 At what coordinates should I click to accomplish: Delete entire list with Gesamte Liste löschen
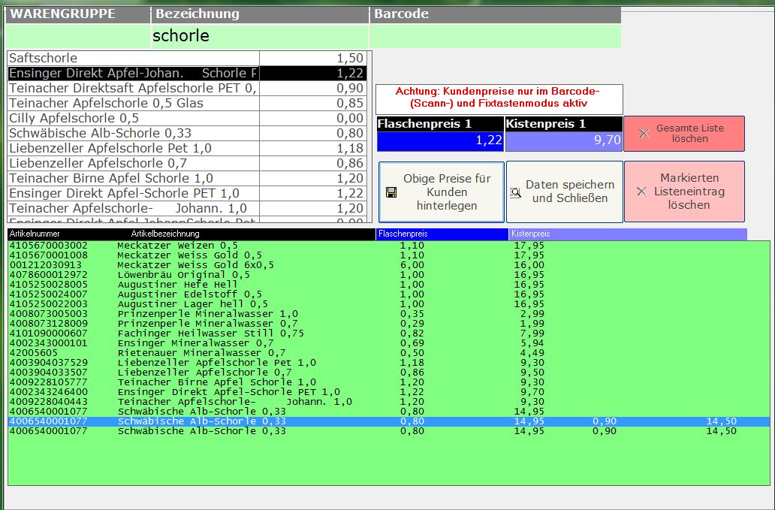[x=684, y=134]
